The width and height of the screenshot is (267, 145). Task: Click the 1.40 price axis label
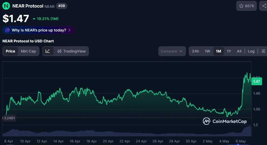[x=257, y=93]
